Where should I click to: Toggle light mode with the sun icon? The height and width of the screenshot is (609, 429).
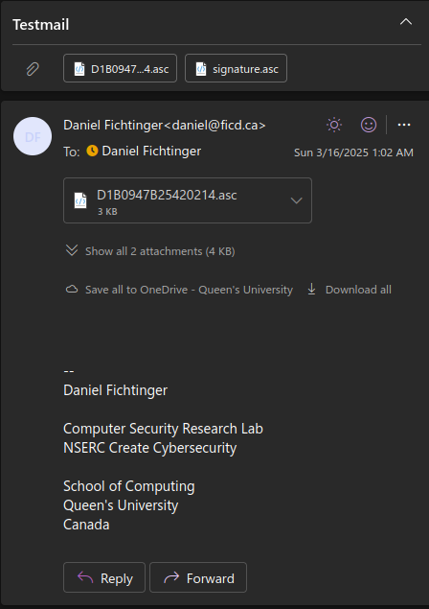click(334, 125)
